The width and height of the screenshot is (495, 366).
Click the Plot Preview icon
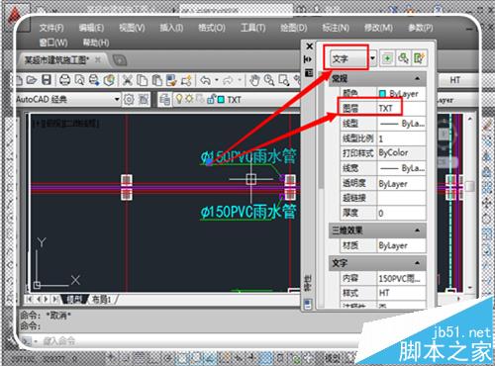coord(79,80)
